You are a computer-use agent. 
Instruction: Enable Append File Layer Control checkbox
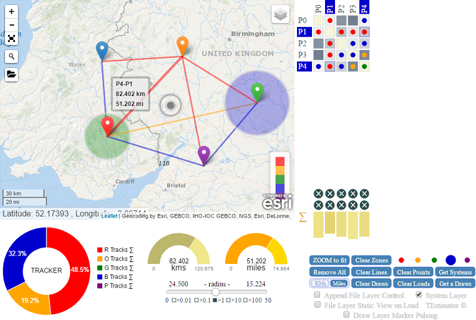(x=318, y=295)
